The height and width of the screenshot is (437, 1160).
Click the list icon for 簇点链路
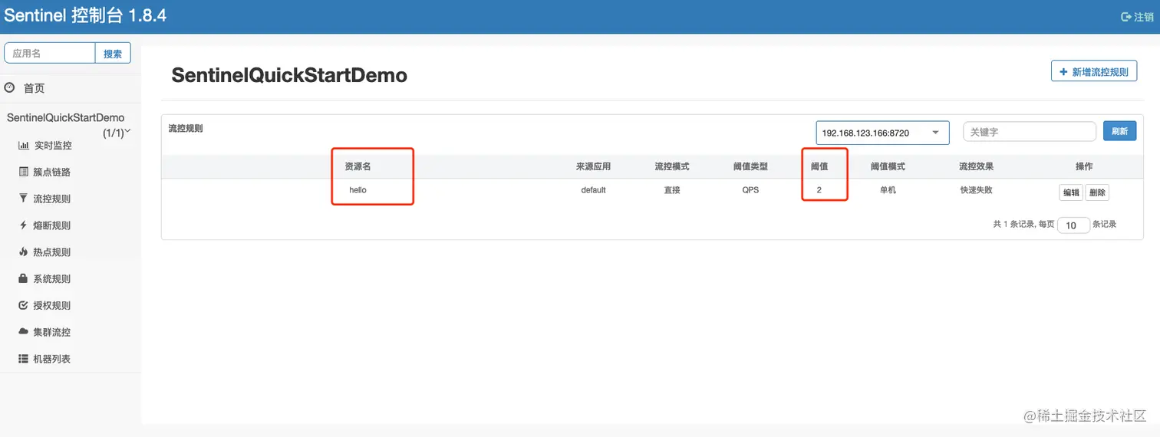[x=23, y=172]
